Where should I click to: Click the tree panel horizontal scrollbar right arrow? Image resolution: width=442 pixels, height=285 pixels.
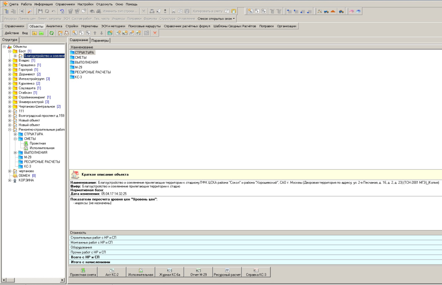point(62,280)
